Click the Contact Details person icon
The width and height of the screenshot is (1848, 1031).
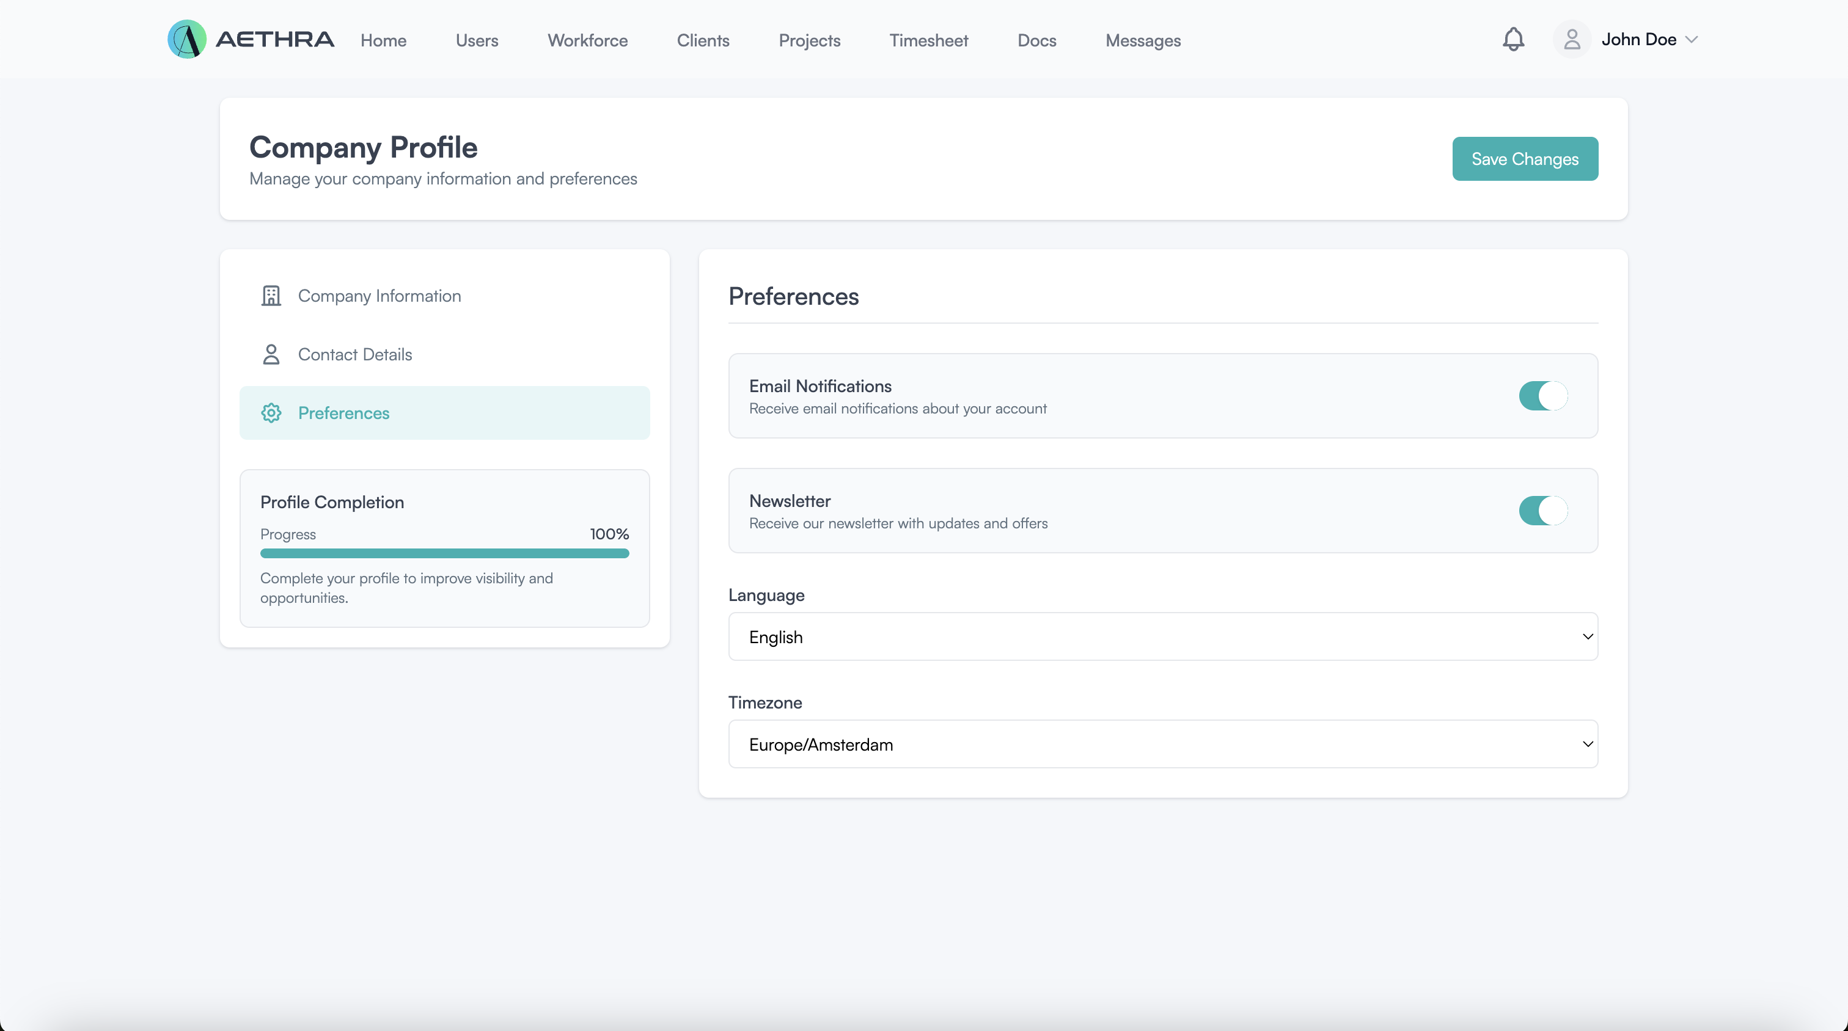271,354
